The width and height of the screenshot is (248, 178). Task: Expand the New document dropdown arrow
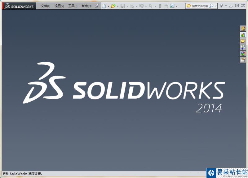tap(108, 6)
